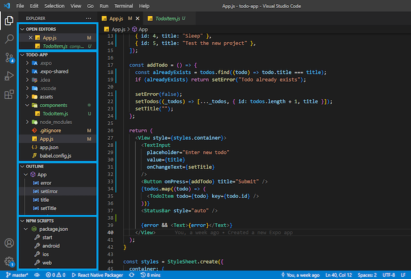
Task: Open the Terminal menu
Action: 123,6
